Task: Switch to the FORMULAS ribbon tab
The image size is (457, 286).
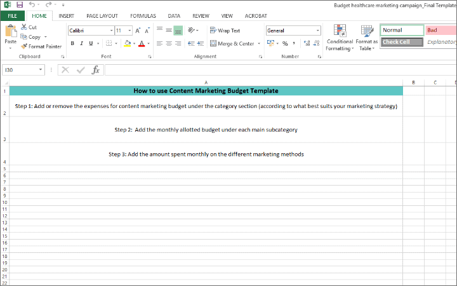Action: click(x=143, y=15)
